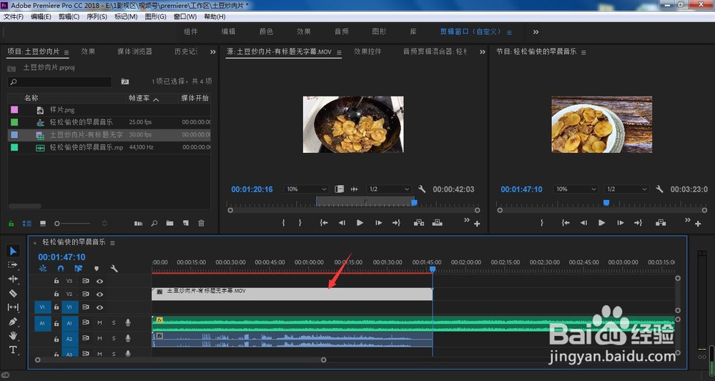Image resolution: width=715 pixels, height=381 pixels.
Task: Click Insert button in Source monitor
Action: coord(418,223)
